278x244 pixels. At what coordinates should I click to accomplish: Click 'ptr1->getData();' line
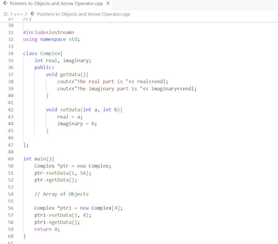tap(57, 222)
